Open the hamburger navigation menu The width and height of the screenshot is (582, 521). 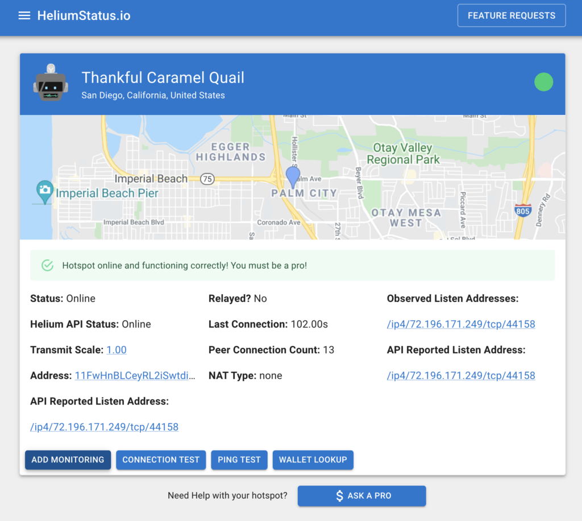tap(24, 16)
